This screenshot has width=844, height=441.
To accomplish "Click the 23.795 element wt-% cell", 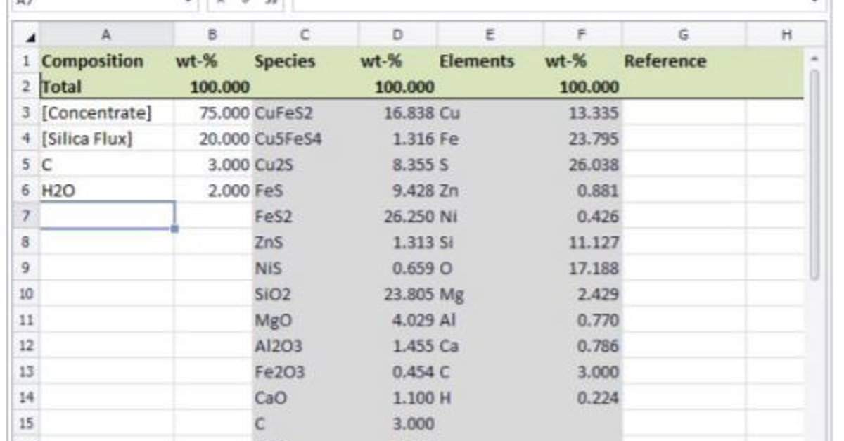I will tap(582, 139).
